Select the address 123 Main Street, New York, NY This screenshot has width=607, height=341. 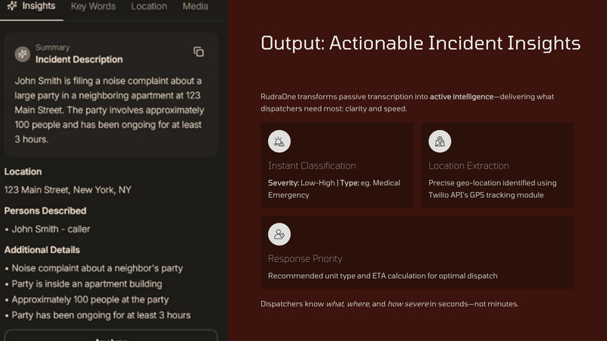pyautogui.click(x=68, y=190)
